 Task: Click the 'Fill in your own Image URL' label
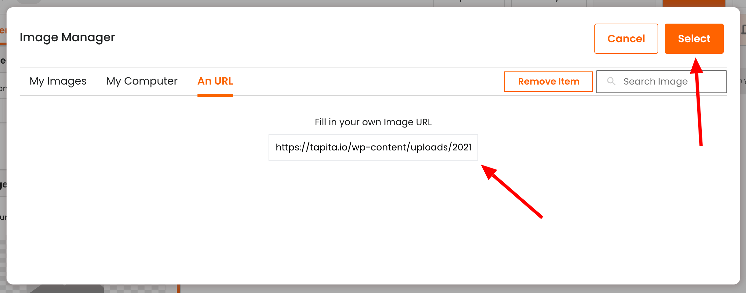(373, 122)
